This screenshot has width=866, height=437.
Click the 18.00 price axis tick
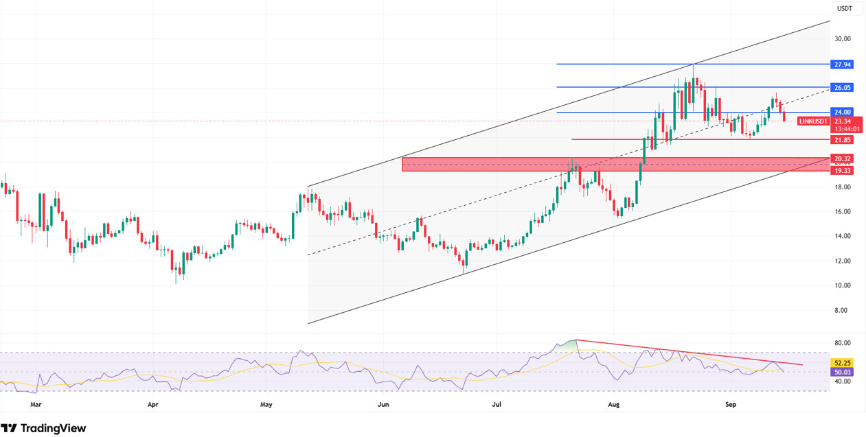[843, 187]
